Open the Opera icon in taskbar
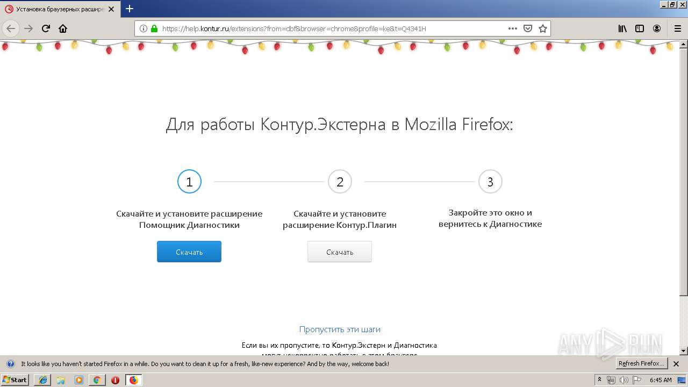 tap(115, 380)
